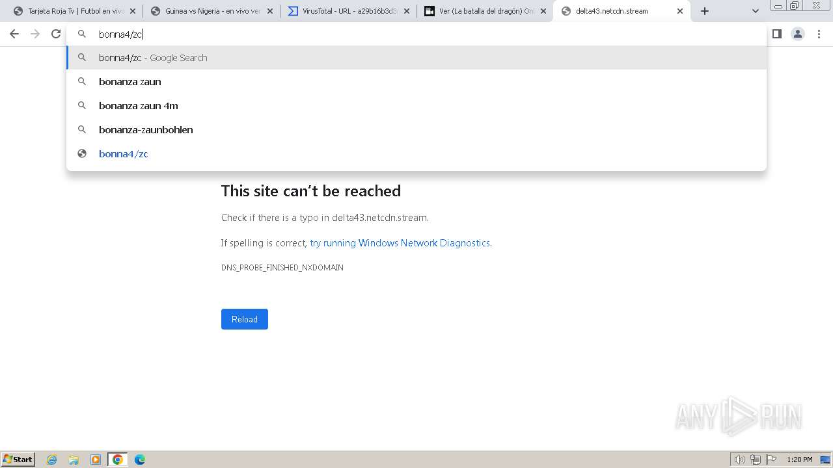
Task: Select the 'bonna4/zc - Google Search' suggestion
Action: pyautogui.click(x=416, y=58)
